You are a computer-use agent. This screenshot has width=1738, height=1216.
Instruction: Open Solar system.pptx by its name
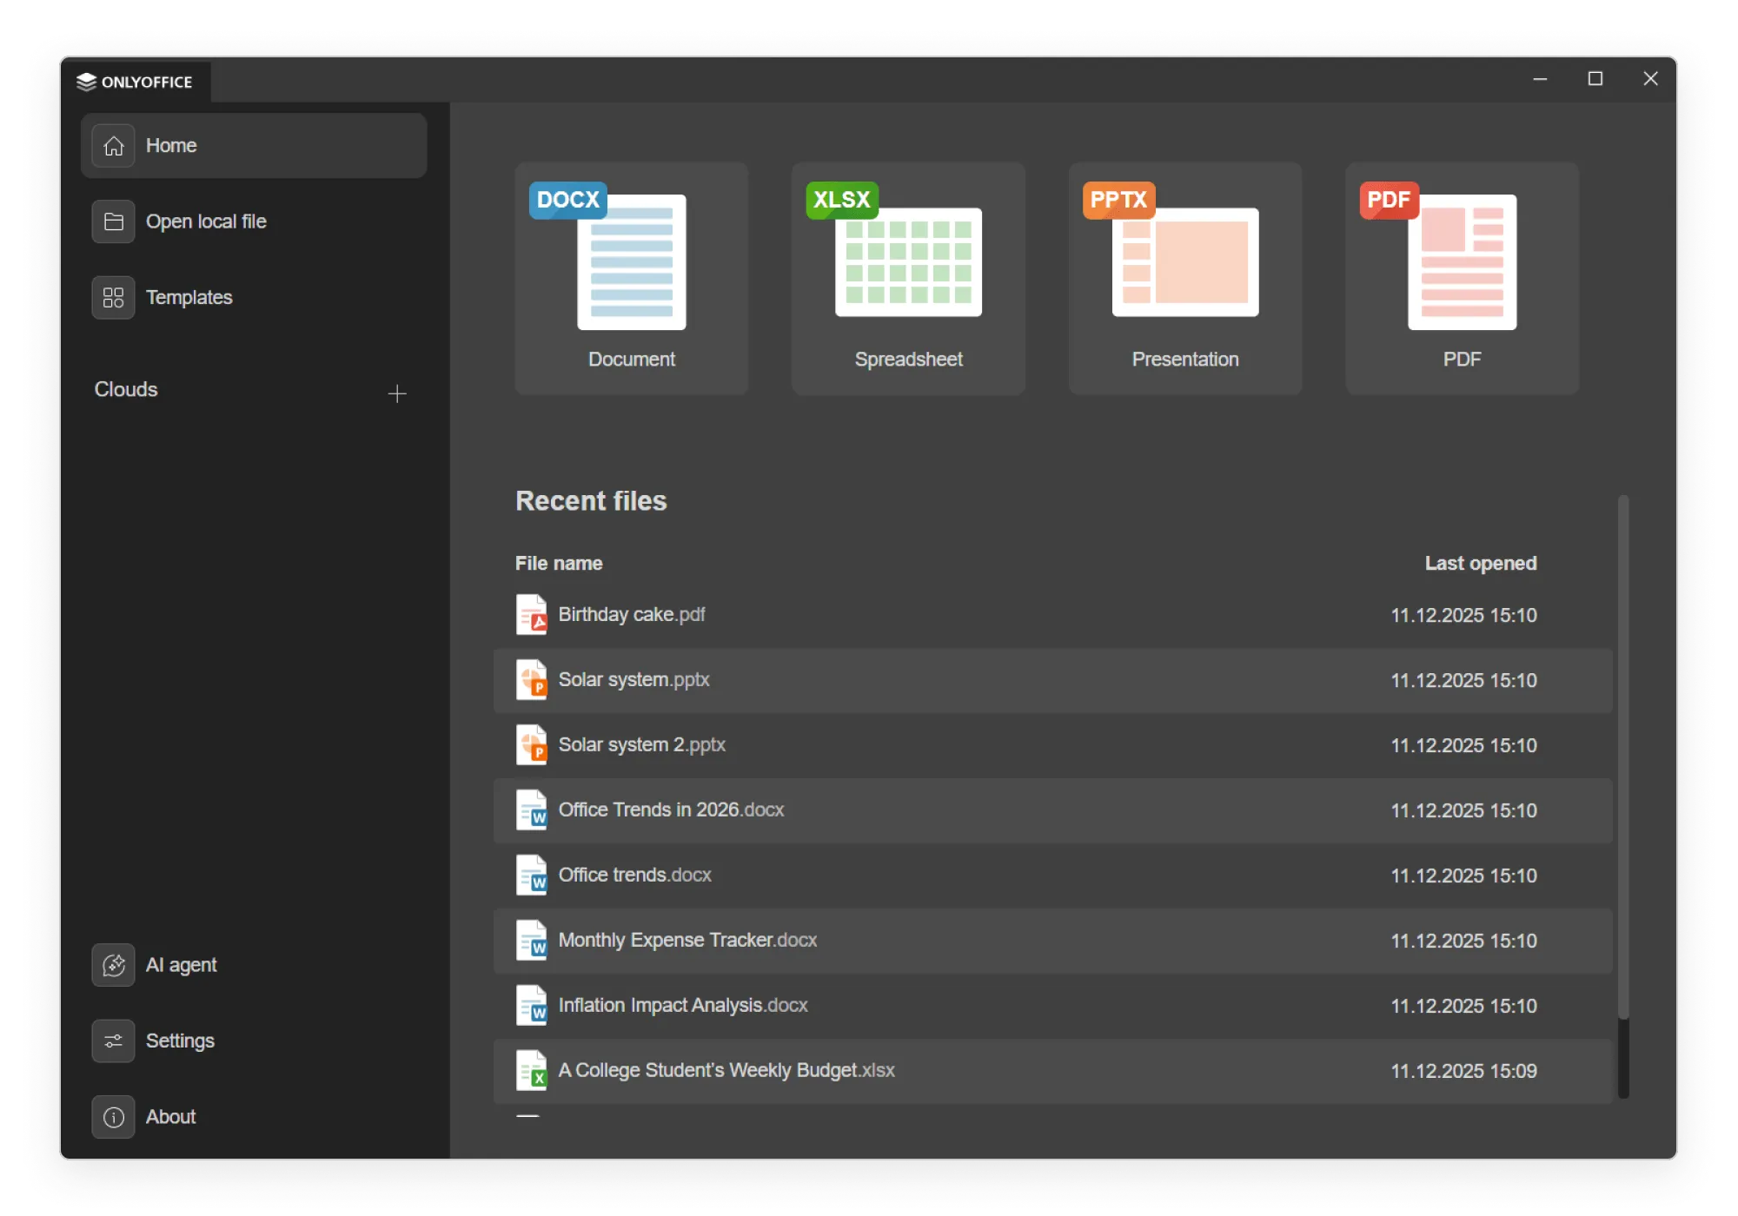634,680
